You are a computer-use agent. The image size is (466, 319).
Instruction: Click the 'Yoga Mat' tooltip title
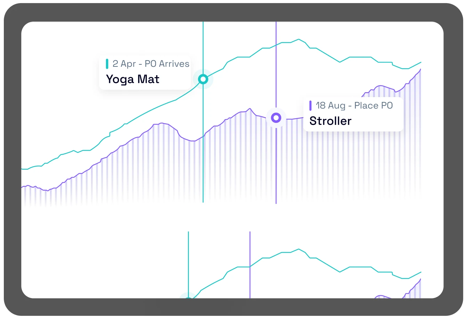tap(132, 79)
